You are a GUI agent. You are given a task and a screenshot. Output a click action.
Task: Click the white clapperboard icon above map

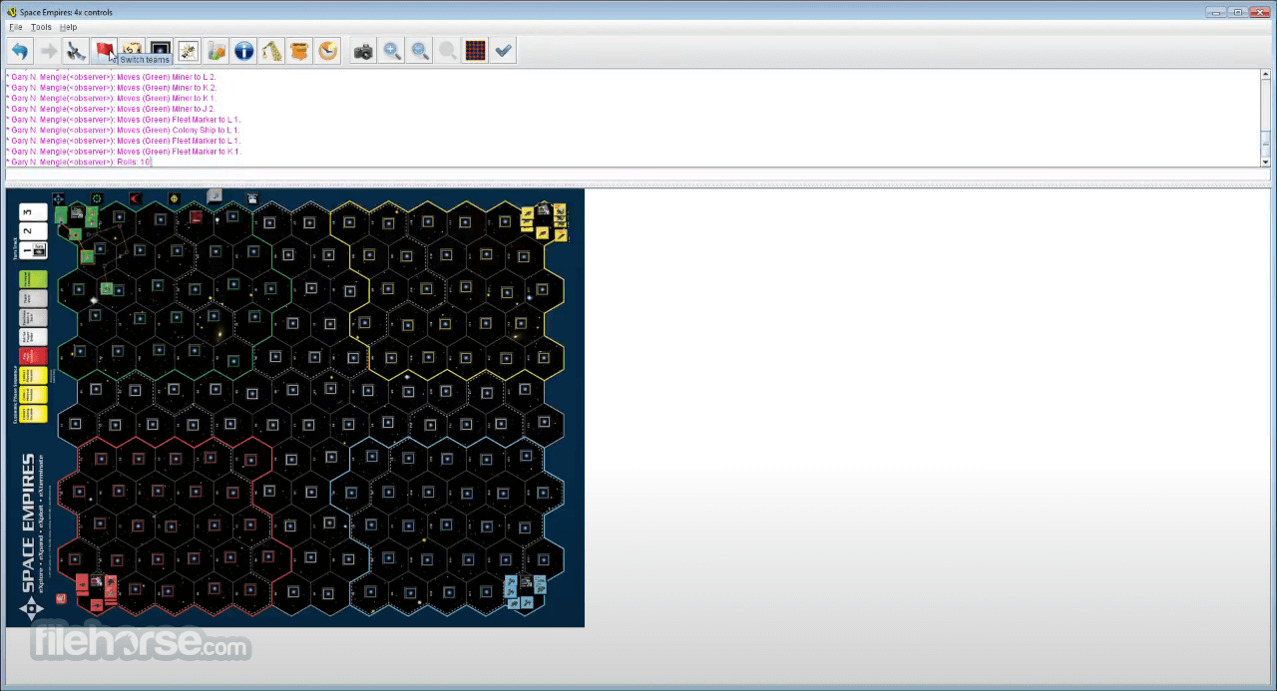click(x=252, y=198)
